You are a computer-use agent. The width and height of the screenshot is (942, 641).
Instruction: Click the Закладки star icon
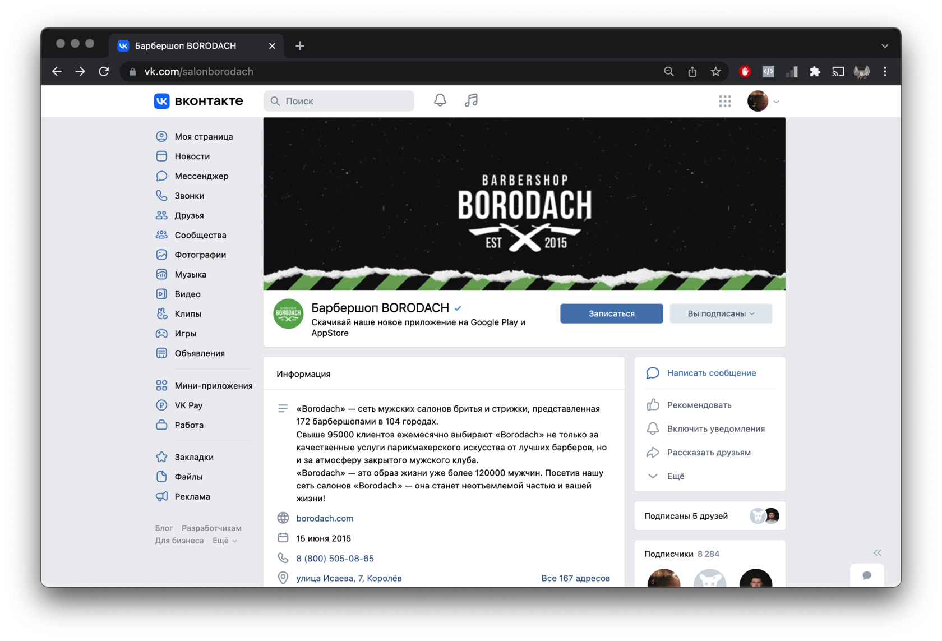click(x=161, y=457)
